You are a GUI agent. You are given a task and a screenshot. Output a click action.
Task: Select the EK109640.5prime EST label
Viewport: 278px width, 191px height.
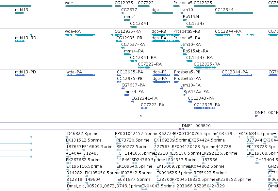click(134, 166)
